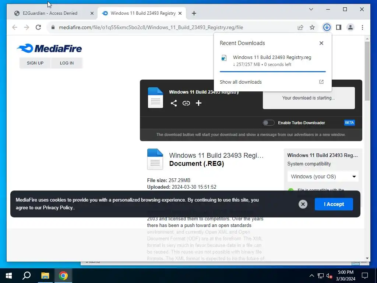Copy link using the chain icon

point(186,103)
